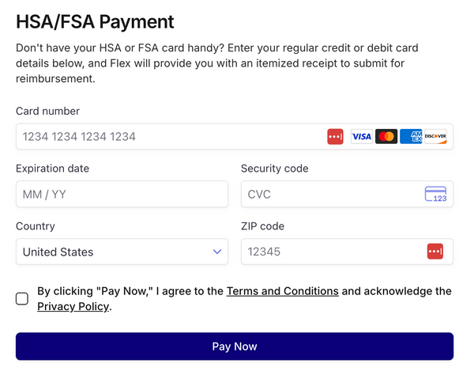This screenshot has width=474, height=371.
Task: Click the chevron arrow in the Country selector
Action: point(217,252)
